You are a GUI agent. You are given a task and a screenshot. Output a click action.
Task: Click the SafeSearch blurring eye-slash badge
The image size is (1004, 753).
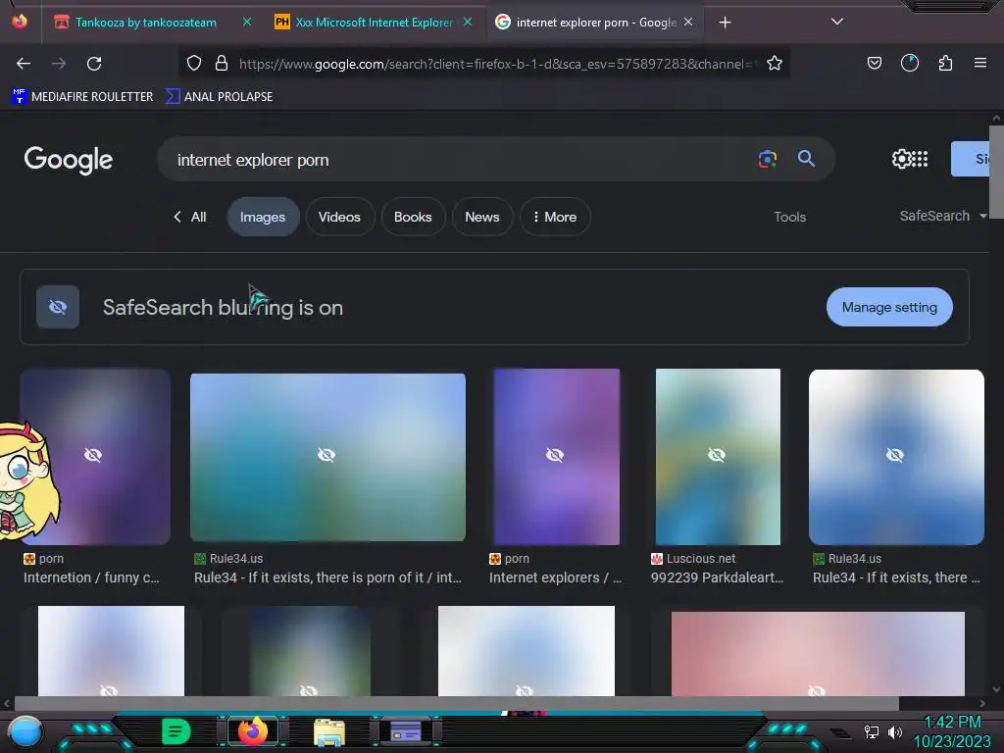coord(58,307)
